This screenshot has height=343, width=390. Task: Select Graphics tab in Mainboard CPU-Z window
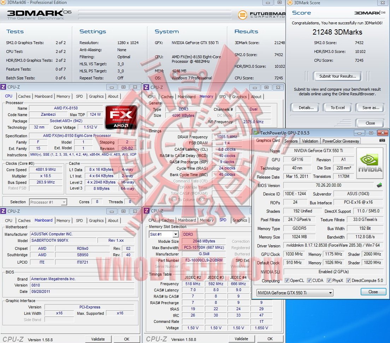pyautogui.click(x=96, y=221)
